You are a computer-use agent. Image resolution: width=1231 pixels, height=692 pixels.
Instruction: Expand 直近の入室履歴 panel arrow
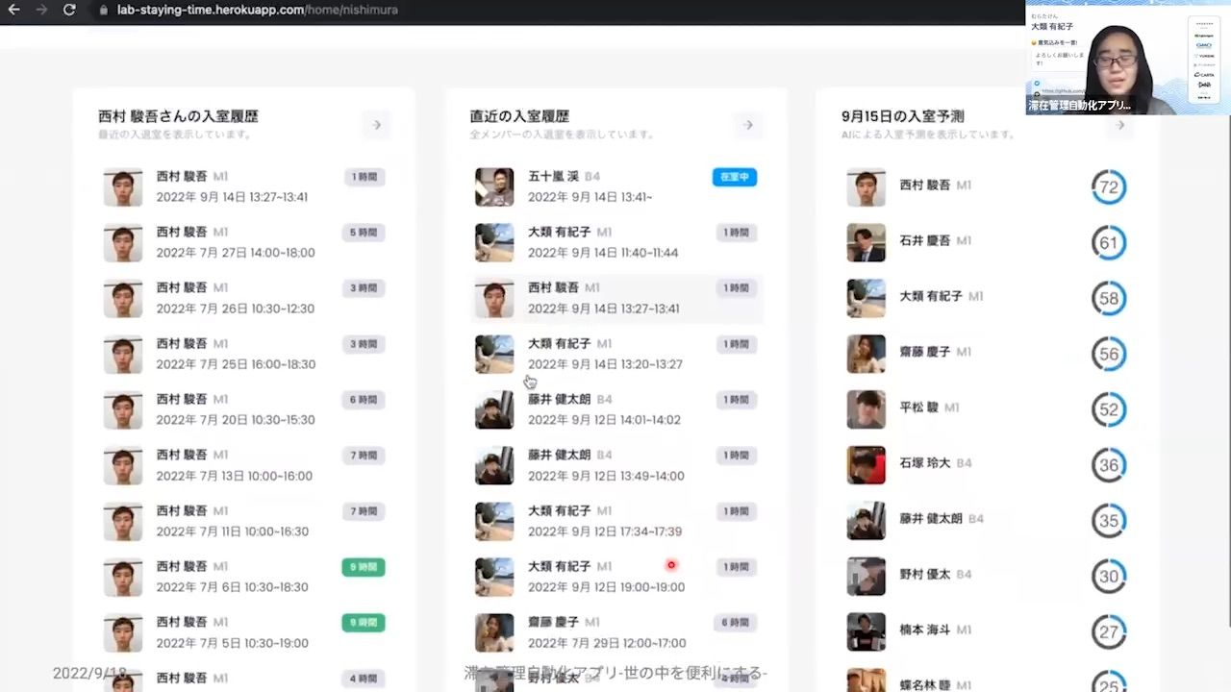748,125
